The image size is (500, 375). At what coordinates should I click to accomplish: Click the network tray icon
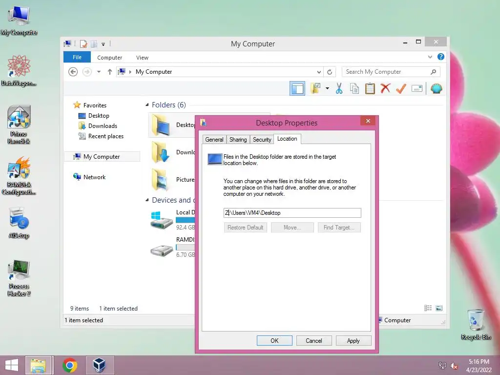click(442, 366)
